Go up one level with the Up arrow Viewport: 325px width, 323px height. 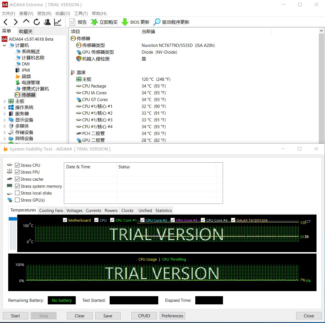point(26,21)
